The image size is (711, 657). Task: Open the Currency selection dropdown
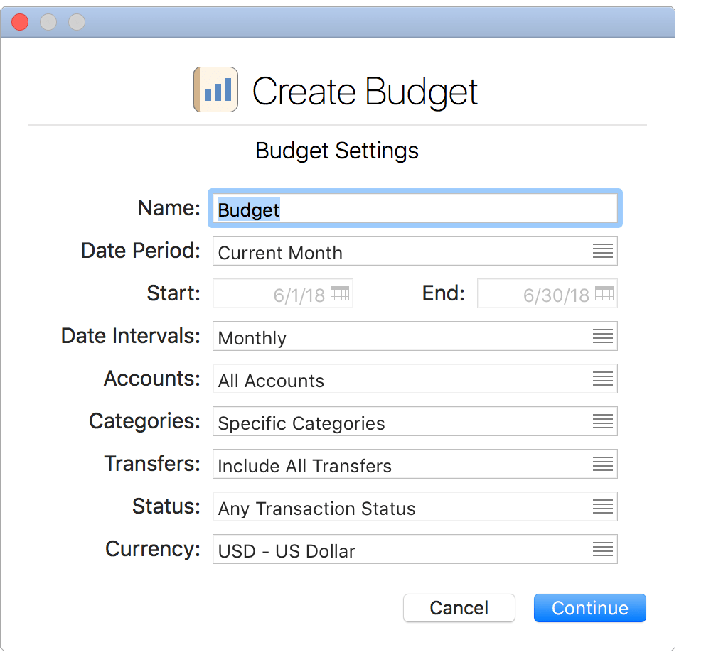(415, 549)
